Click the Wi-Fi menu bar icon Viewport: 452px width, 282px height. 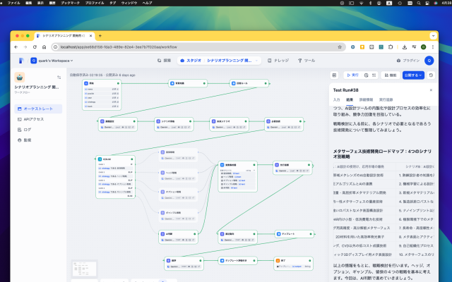(x=361, y=3)
